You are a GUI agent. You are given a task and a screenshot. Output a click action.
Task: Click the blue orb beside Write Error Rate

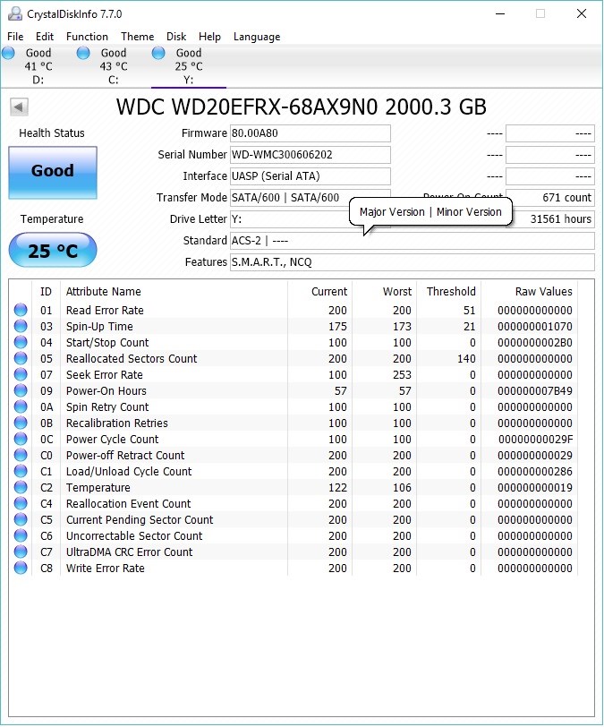tap(21, 568)
